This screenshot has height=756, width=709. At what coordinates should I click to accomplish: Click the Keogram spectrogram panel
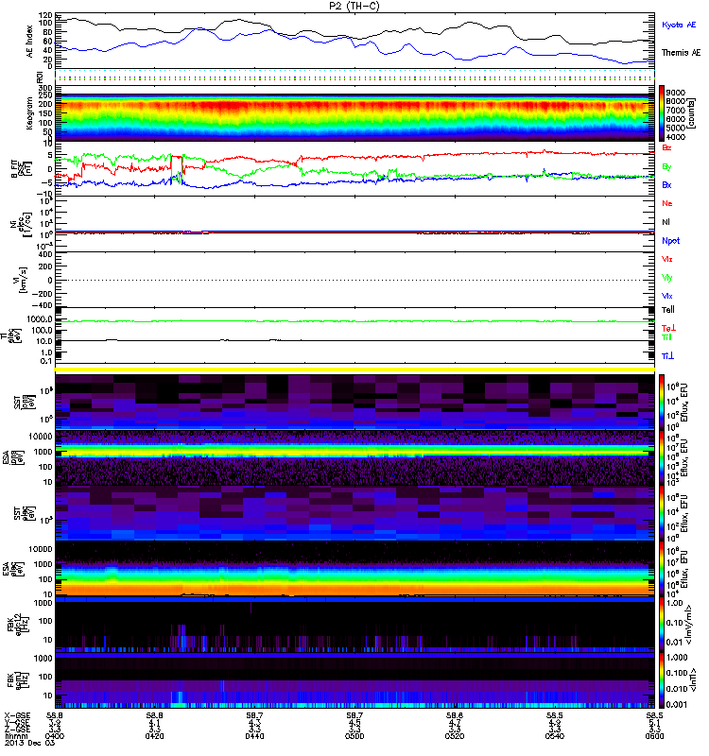(354, 113)
